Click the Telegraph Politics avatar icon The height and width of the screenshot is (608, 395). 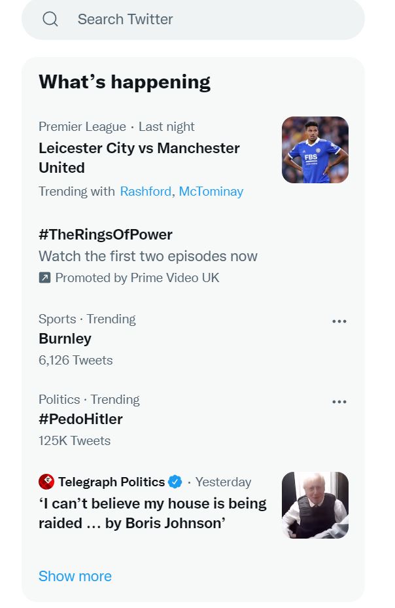tap(46, 482)
